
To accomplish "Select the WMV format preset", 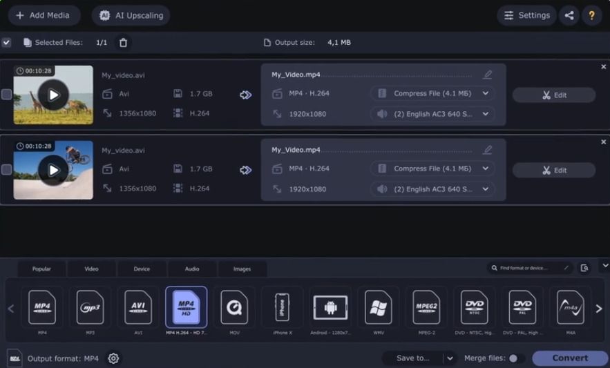I will coord(378,307).
